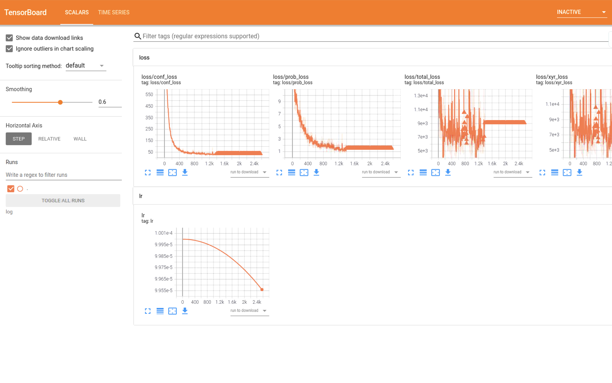Click the TOGGLE ALL RUNS button

pyautogui.click(x=63, y=200)
